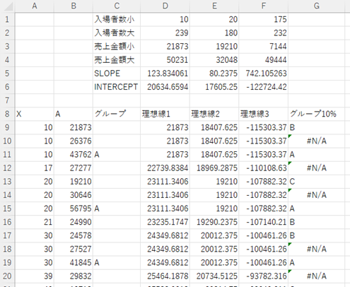Click the X header cell in row 8

[x=35, y=114]
